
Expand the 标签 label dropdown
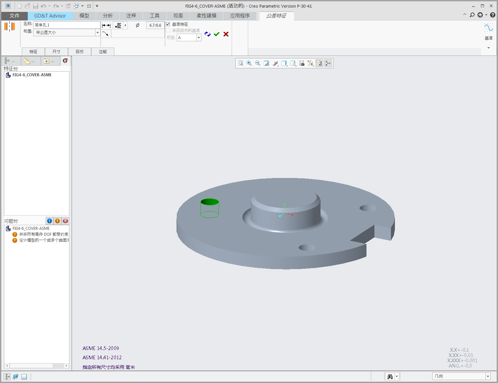(199, 38)
